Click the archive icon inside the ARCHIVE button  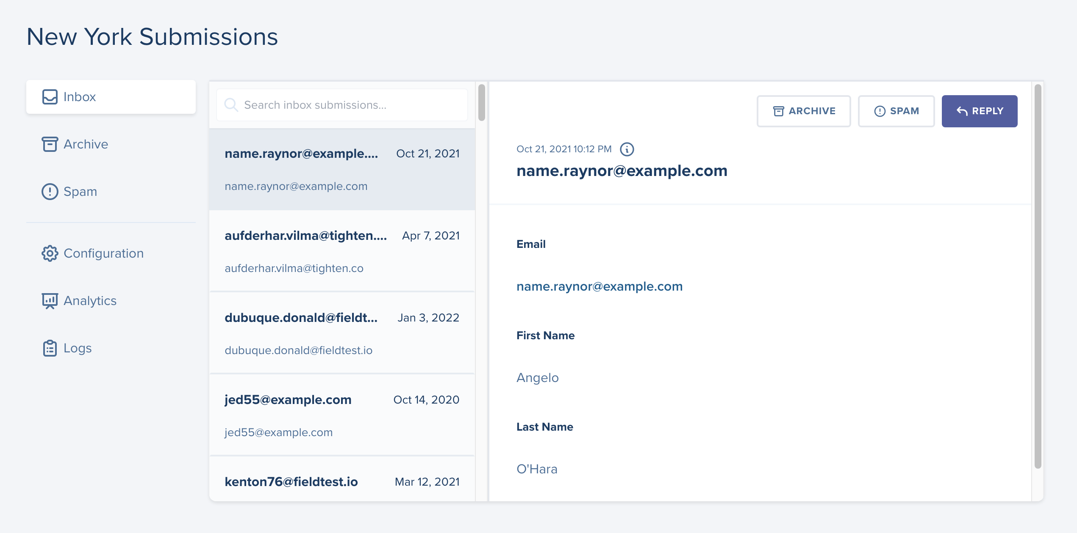coord(778,111)
